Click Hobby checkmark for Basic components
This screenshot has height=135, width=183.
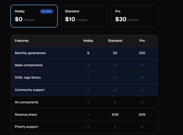point(88,65)
